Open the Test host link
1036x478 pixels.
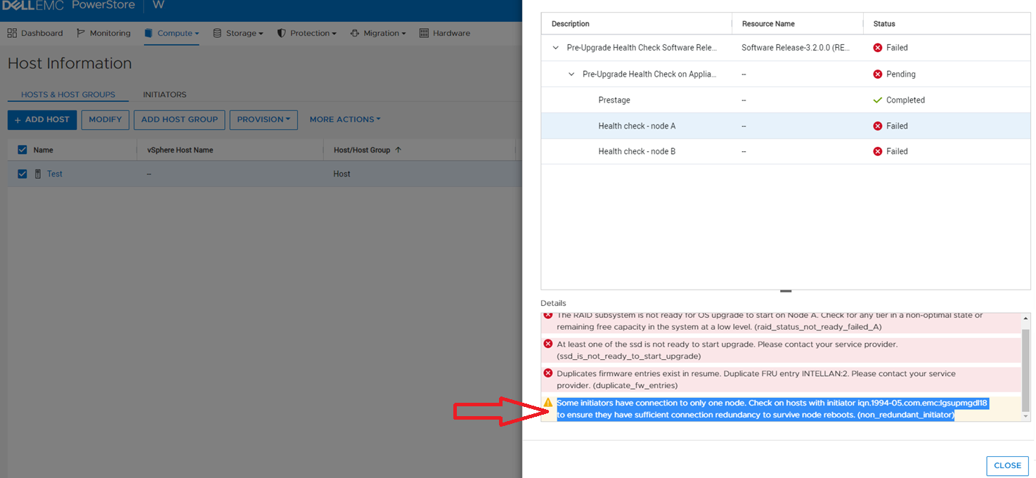pos(55,174)
